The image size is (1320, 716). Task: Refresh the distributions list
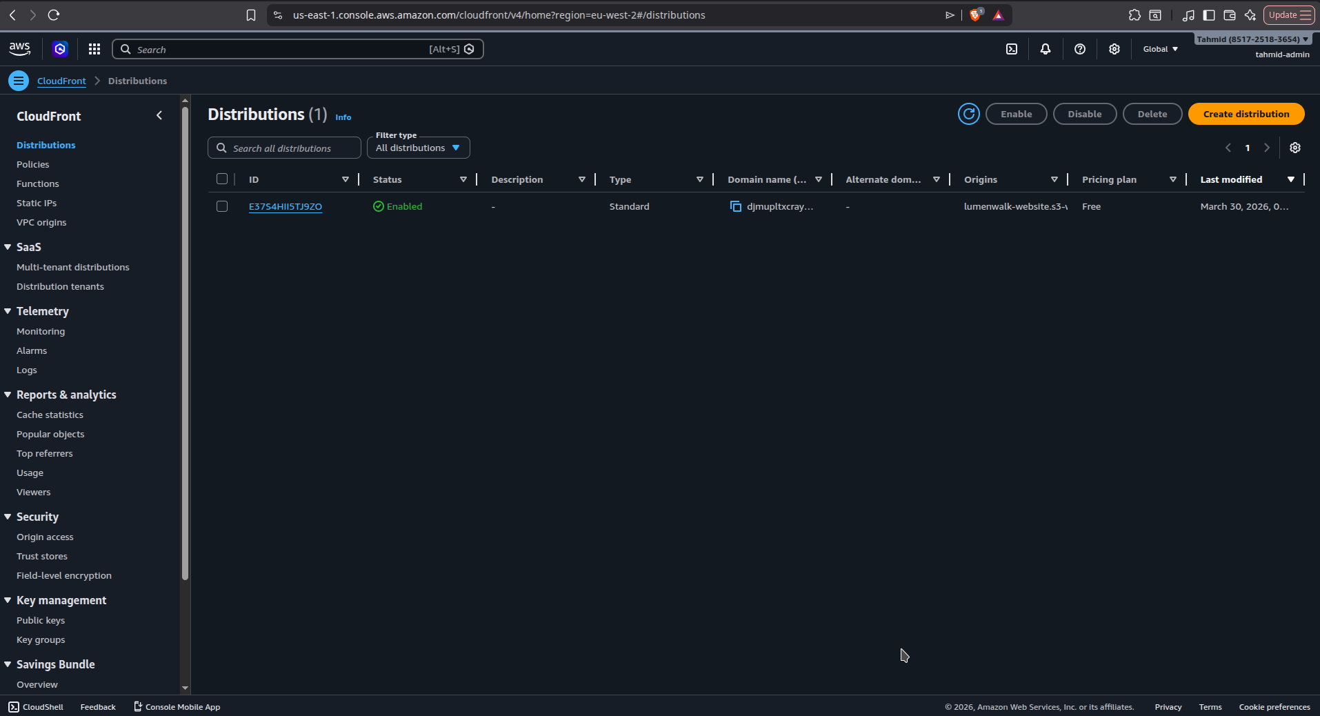(x=969, y=114)
